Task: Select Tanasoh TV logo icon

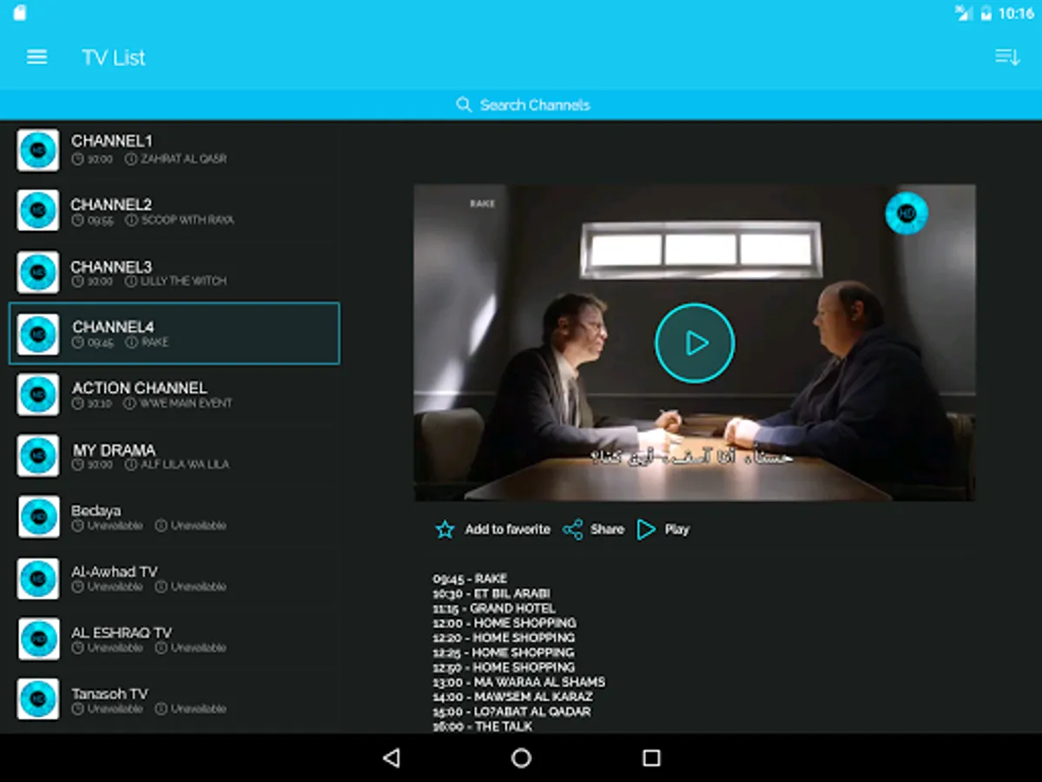Action: point(38,699)
